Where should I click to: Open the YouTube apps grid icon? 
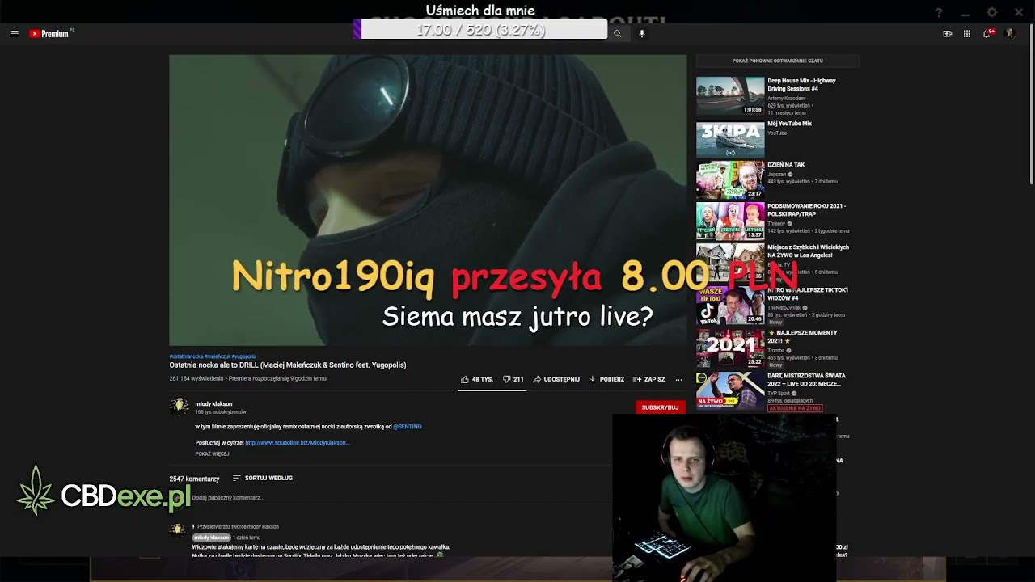[967, 34]
